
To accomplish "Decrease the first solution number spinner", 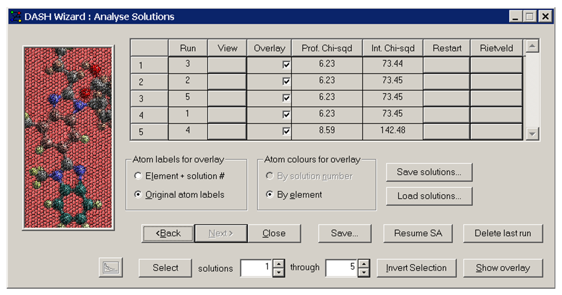I will tap(279, 272).
